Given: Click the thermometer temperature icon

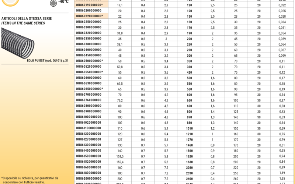Looking at the screenshot, I should [x=53, y=3].
